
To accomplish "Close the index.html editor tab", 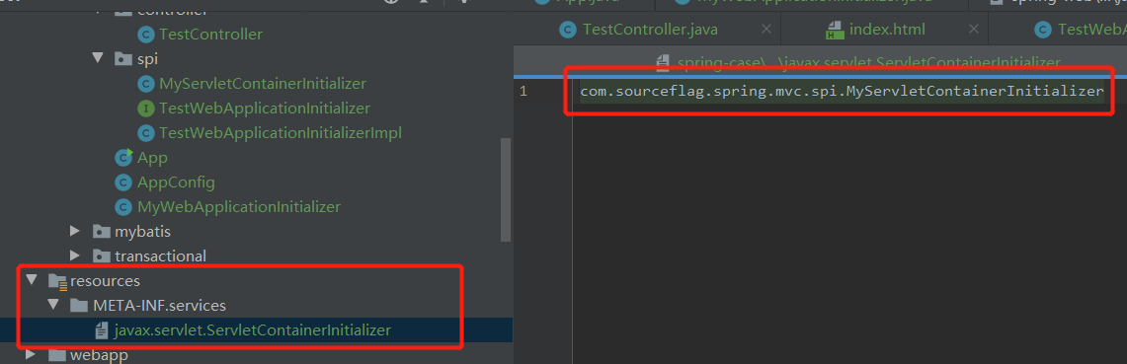I will click(x=974, y=31).
